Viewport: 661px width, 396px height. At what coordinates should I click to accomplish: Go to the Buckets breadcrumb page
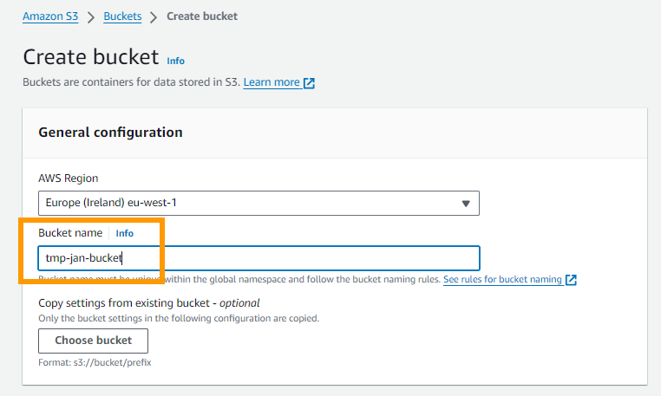124,16
